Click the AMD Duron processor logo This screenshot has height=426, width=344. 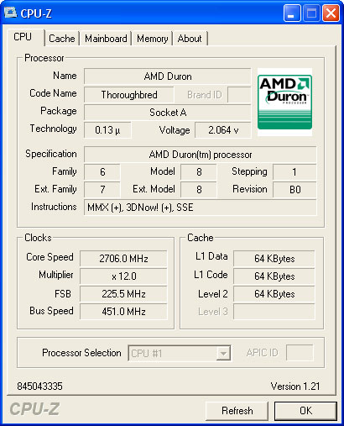coord(284,103)
